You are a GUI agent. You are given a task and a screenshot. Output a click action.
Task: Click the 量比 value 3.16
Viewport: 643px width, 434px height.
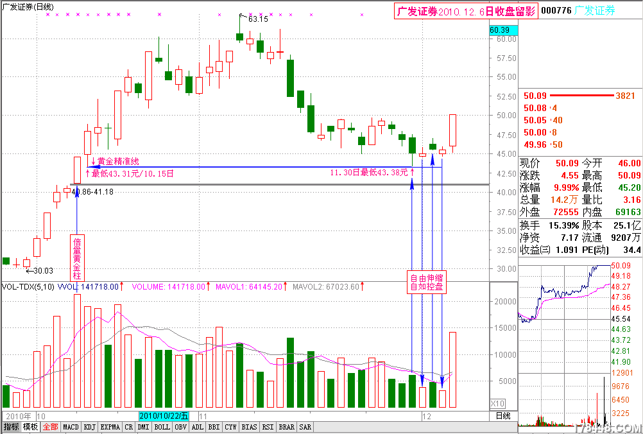(x=632, y=200)
